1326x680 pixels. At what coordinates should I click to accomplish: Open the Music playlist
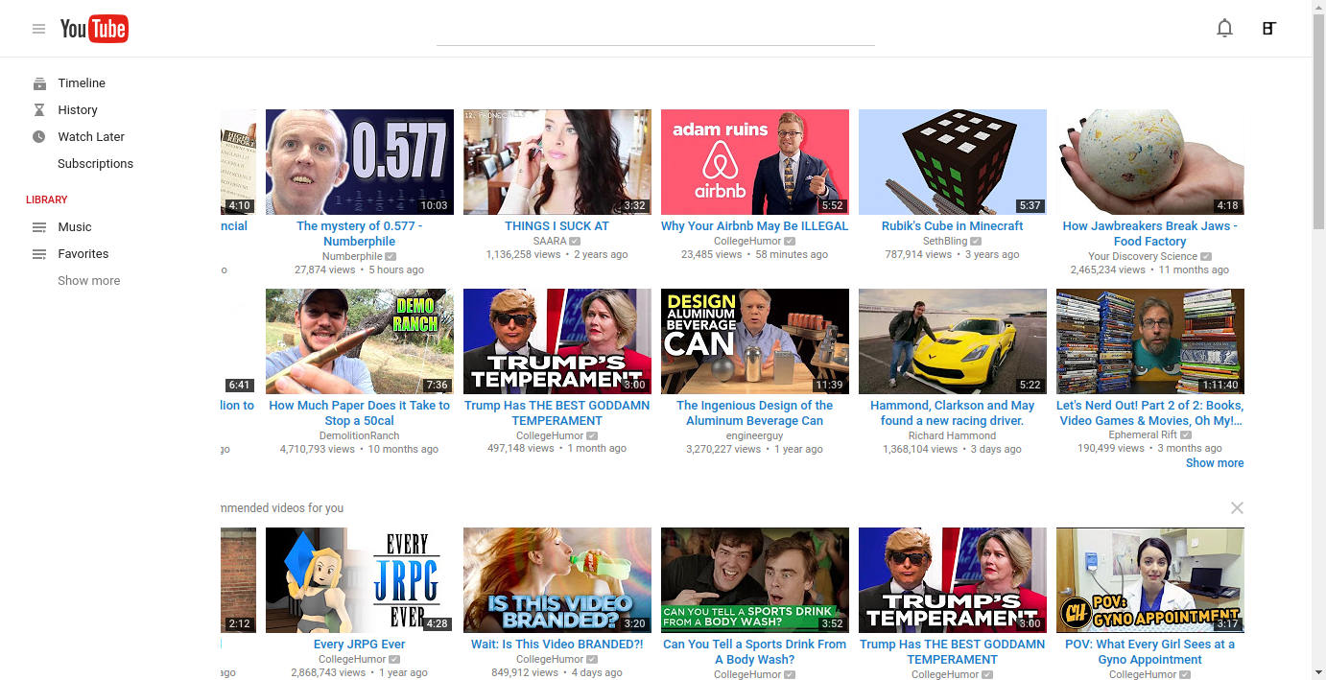[75, 227]
